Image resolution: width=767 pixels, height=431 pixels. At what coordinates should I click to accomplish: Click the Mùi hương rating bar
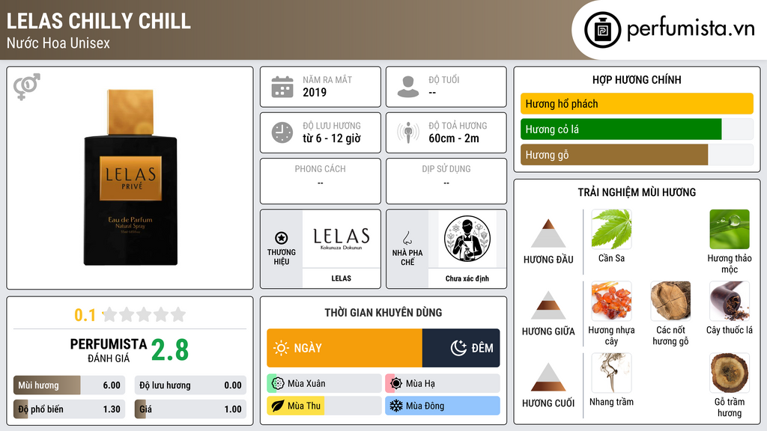click(x=69, y=385)
